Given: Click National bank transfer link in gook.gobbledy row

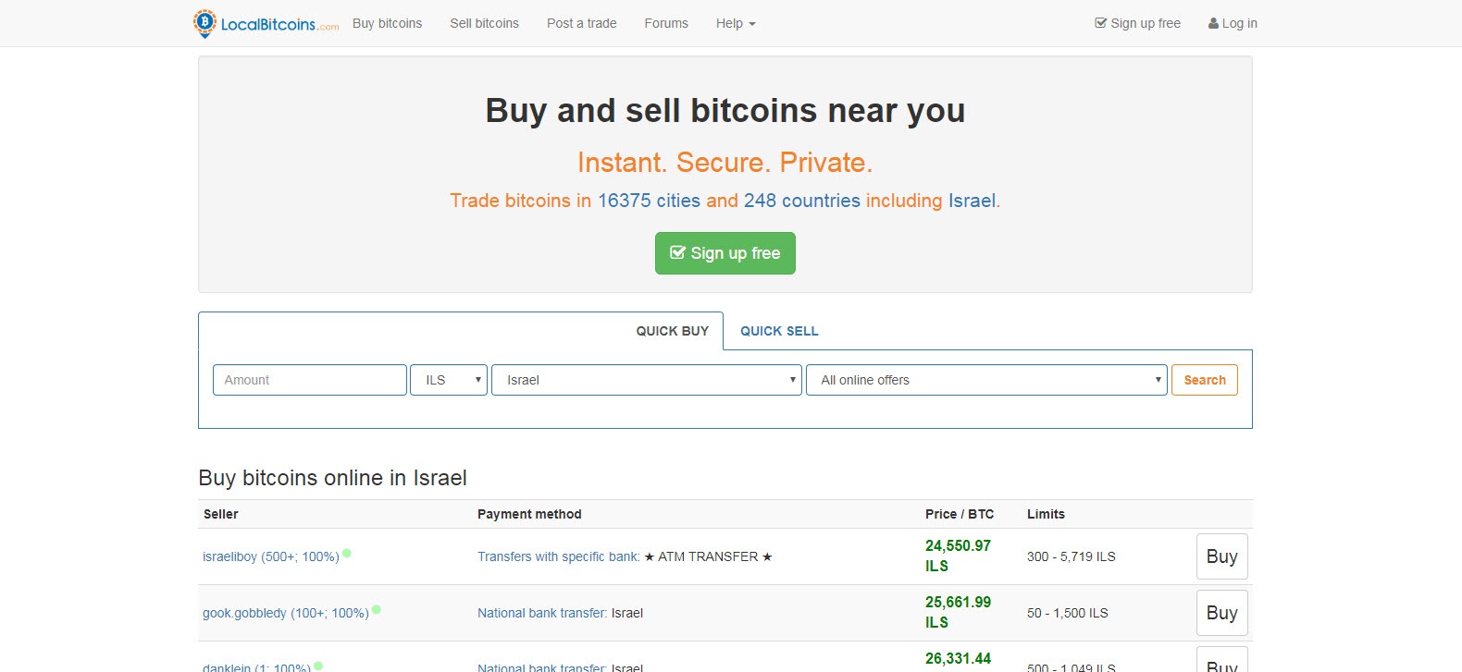Looking at the screenshot, I should 542,613.
